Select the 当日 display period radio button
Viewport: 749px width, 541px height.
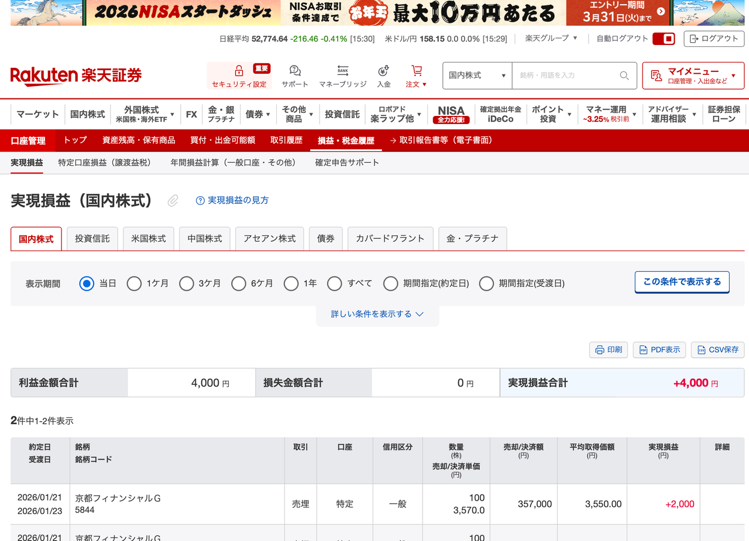pos(86,283)
